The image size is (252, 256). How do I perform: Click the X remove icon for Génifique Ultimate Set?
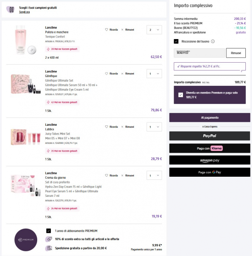click(122, 73)
